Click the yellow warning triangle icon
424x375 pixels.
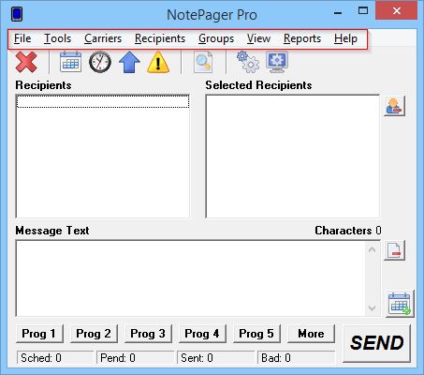[158, 62]
